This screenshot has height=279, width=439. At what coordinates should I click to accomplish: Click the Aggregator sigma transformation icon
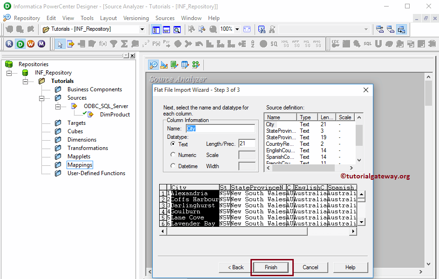click(124, 44)
